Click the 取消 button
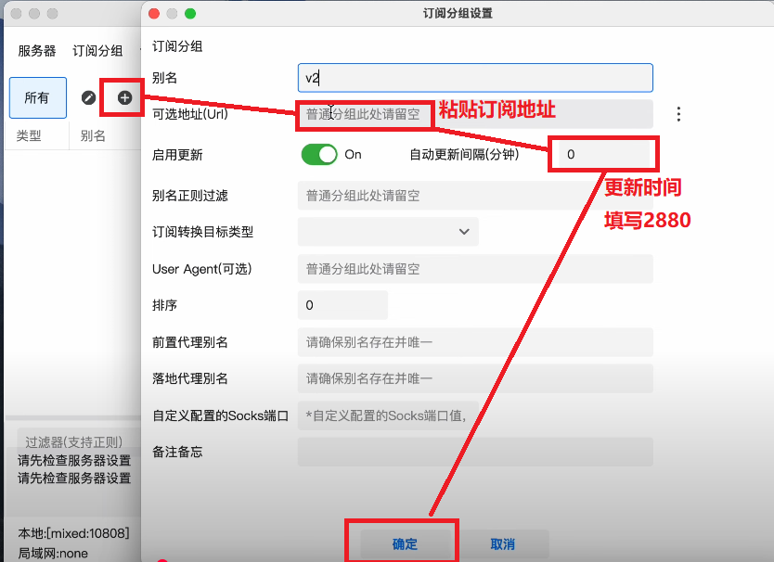Image resolution: width=774 pixels, height=562 pixels. [503, 543]
